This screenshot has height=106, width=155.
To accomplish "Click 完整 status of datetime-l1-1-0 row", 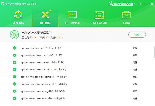I will click(135, 77).
